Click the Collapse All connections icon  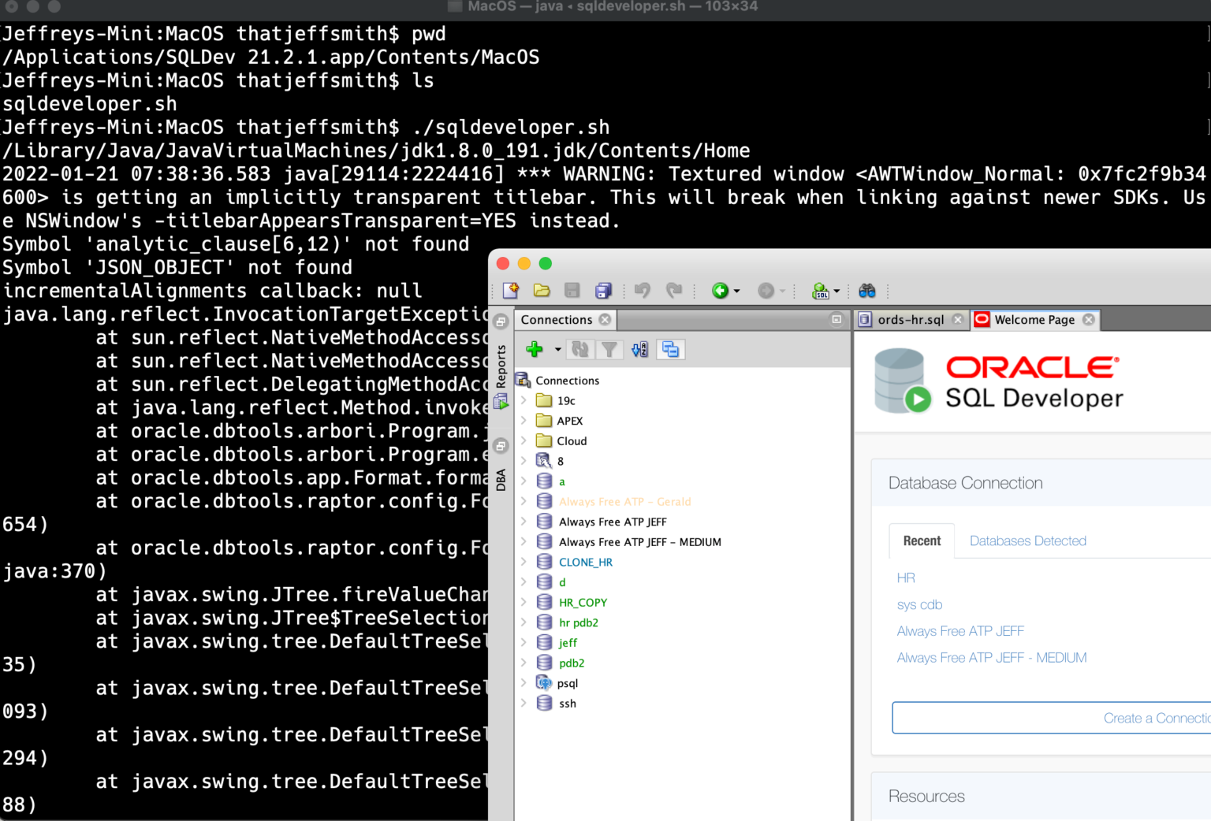click(x=671, y=349)
